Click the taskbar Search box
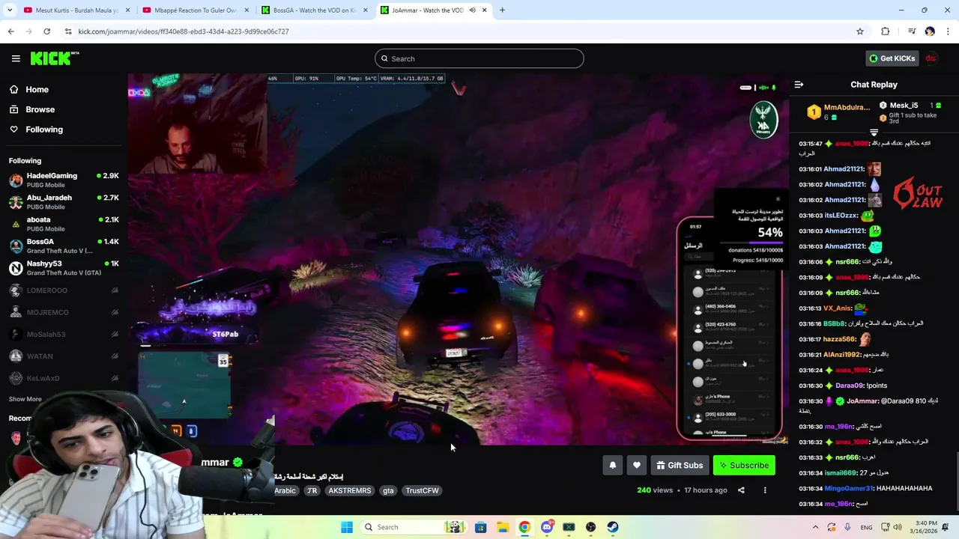 (x=414, y=527)
